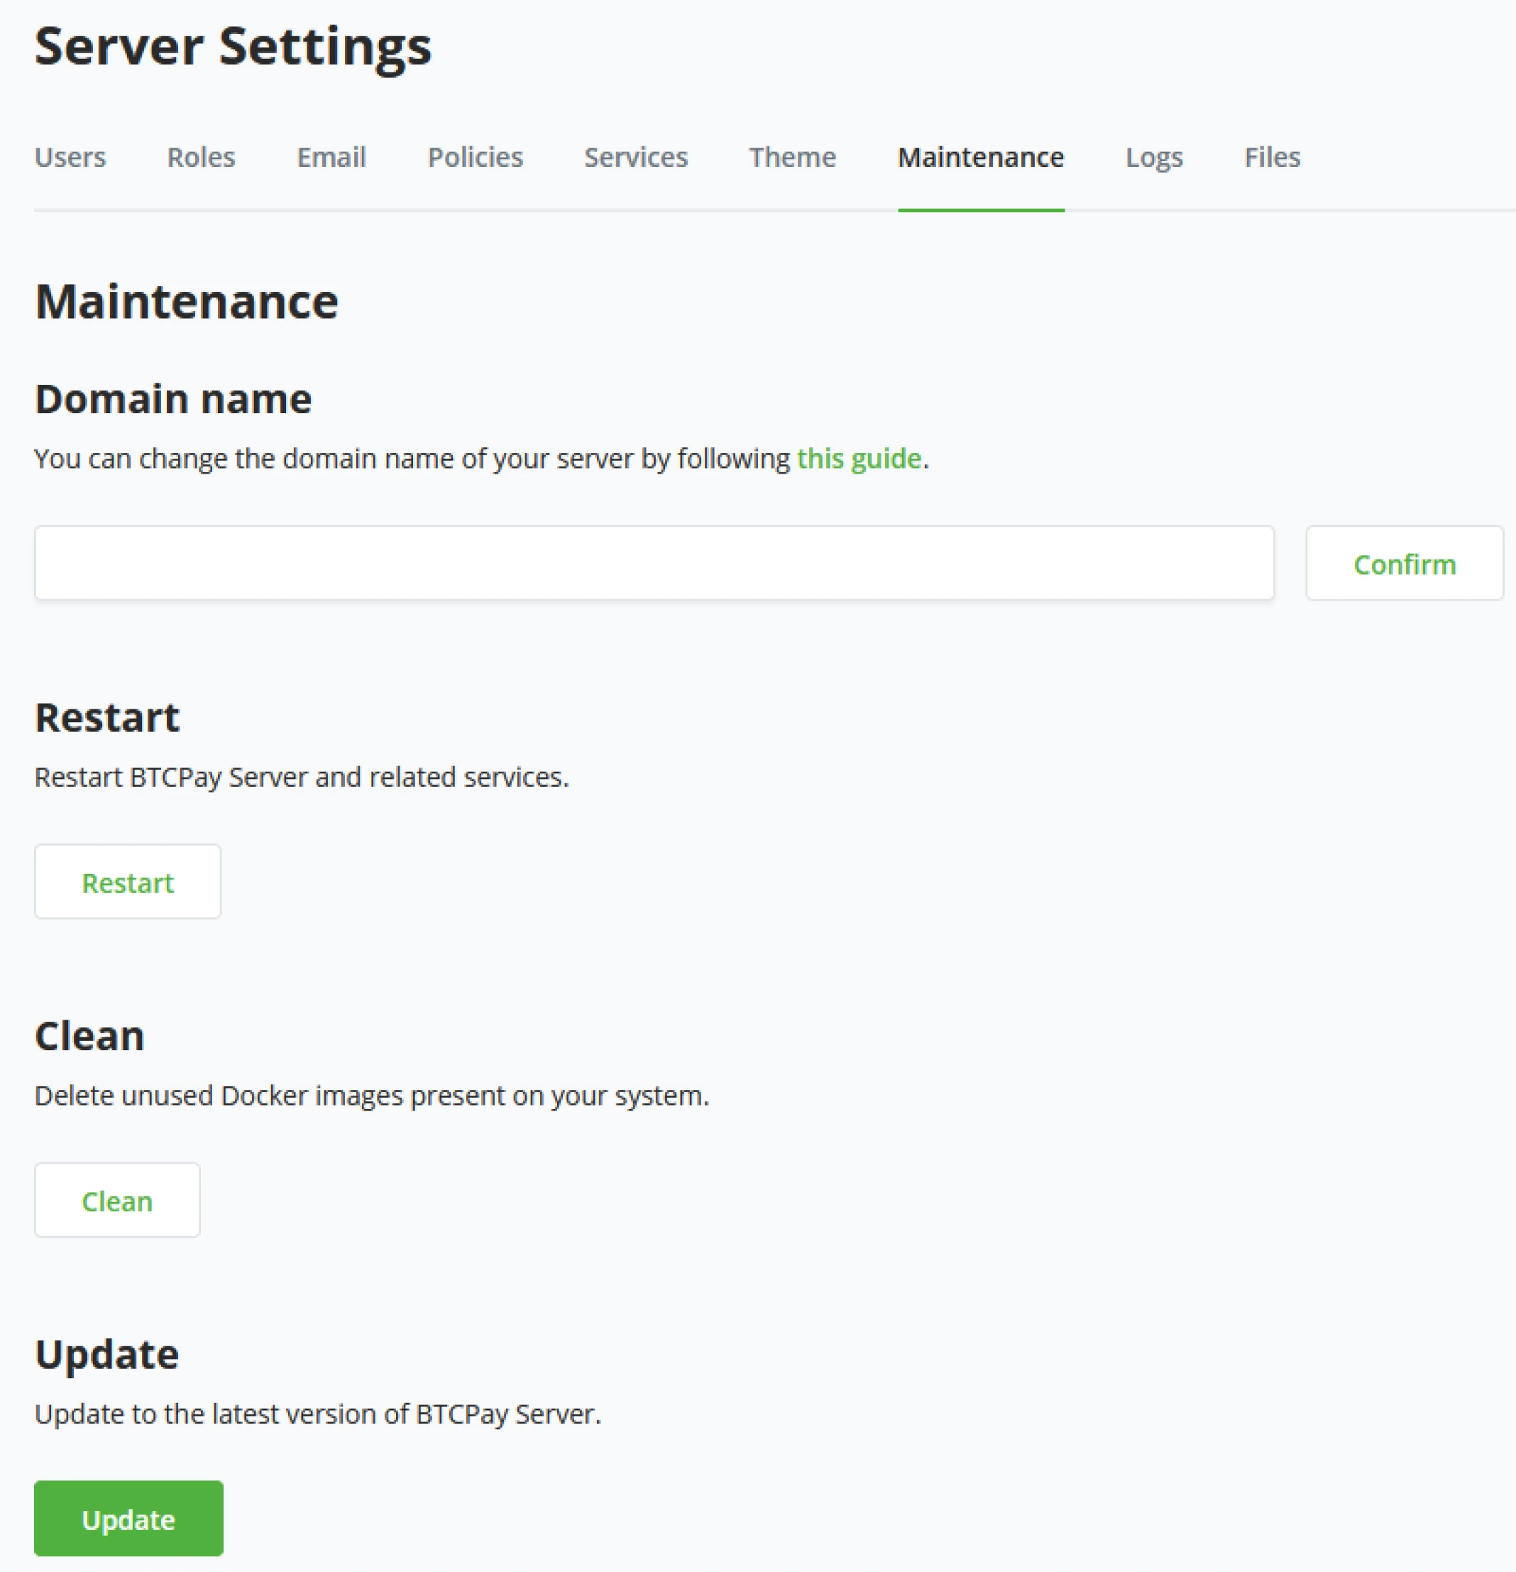Switch to the Theme tab
The height and width of the screenshot is (1572, 1516).
pyautogui.click(x=792, y=157)
